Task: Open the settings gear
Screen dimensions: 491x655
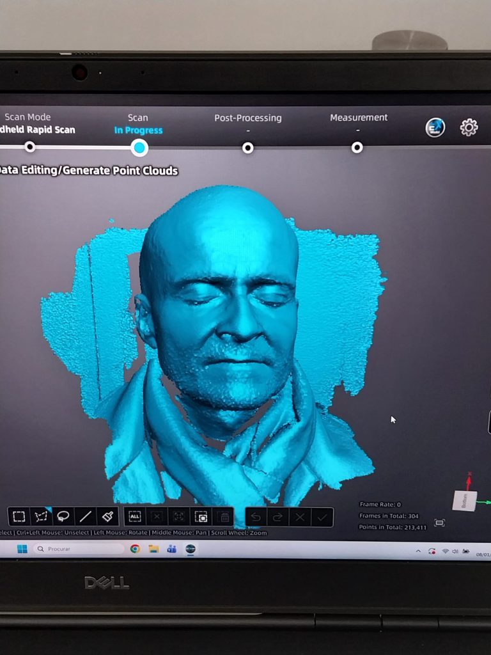Action: tap(469, 127)
